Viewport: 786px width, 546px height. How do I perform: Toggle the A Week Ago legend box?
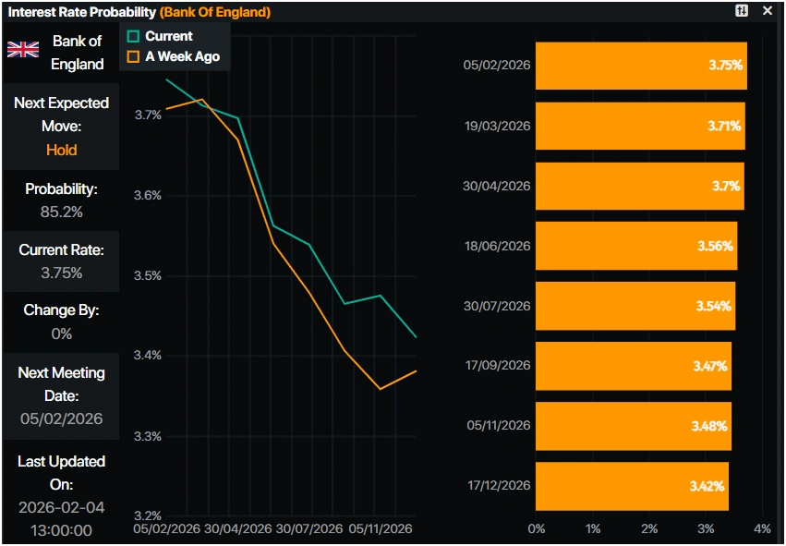tap(133, 56)
